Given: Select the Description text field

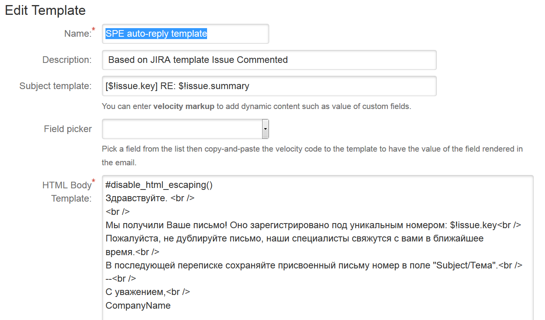Looking at the screenshot, I should pyautogui.click(x=270, y=60).
